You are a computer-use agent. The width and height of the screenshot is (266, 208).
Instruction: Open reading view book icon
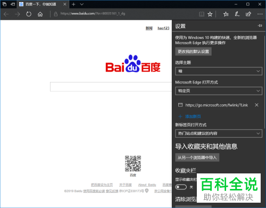pos(202,14)
